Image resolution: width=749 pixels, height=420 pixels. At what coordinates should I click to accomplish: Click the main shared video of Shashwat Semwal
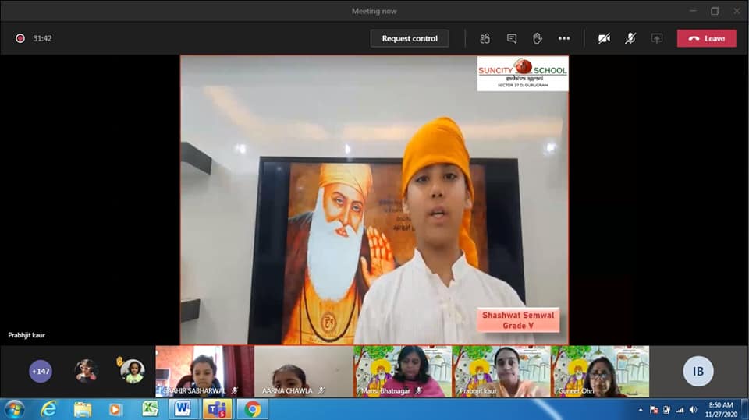pos(374,199)
